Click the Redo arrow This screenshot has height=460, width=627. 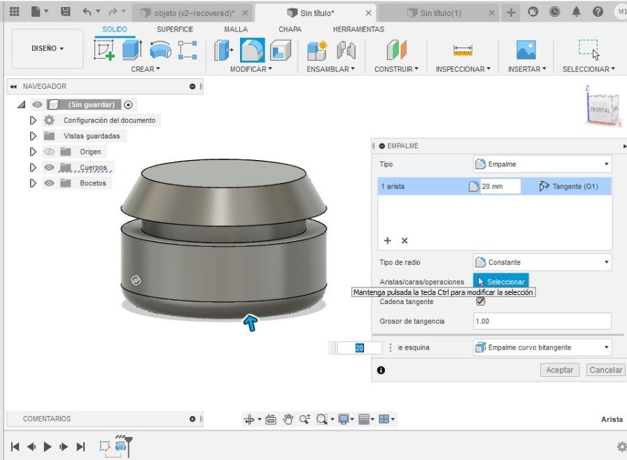113,12
